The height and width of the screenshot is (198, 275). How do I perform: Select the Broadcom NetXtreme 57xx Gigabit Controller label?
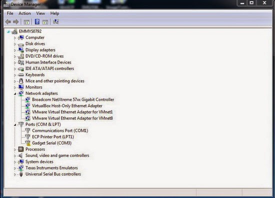(x=73, y=99)
